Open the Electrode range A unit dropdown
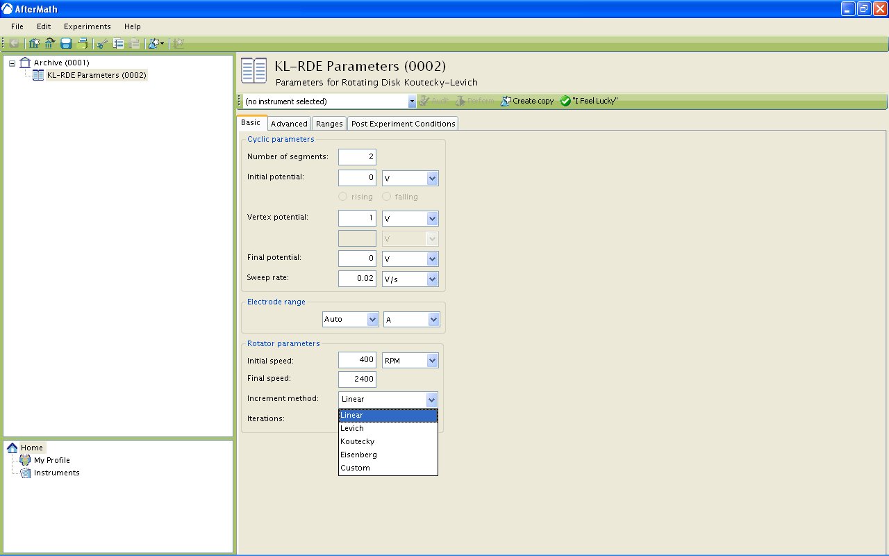The width and height of the screenshot is (889, 556). 433,319
